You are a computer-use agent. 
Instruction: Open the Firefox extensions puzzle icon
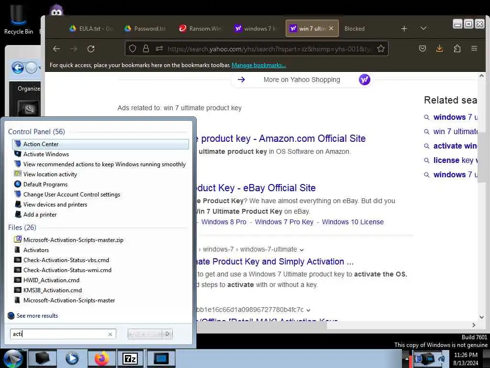coord(457,48)
